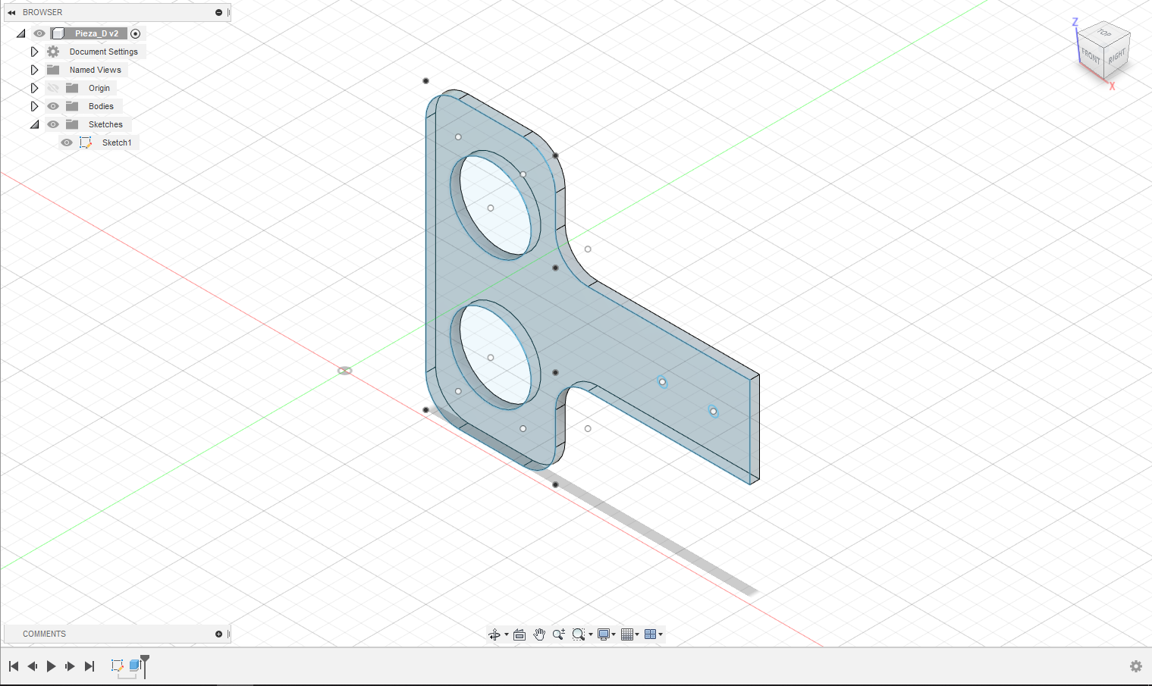The width and height of the screenshot is (1152, 686).
Task: Expand the Comments panel with plus icon
Action: (218, 634)
